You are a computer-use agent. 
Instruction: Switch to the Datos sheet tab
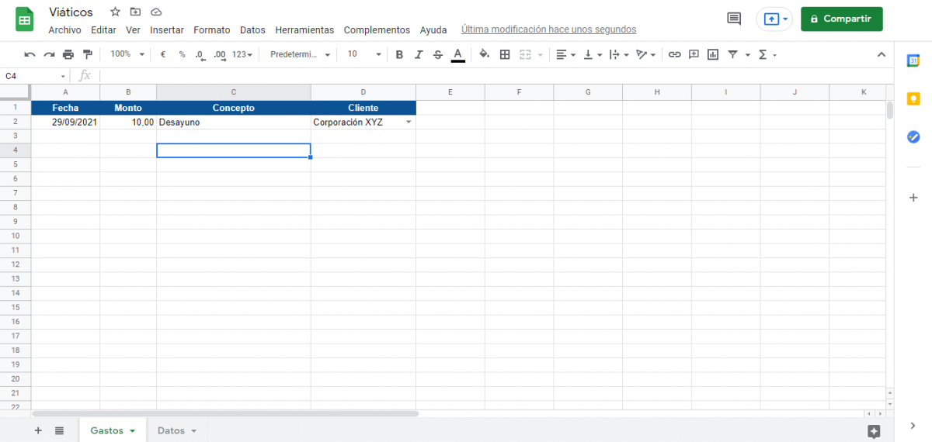click(177, 430)
